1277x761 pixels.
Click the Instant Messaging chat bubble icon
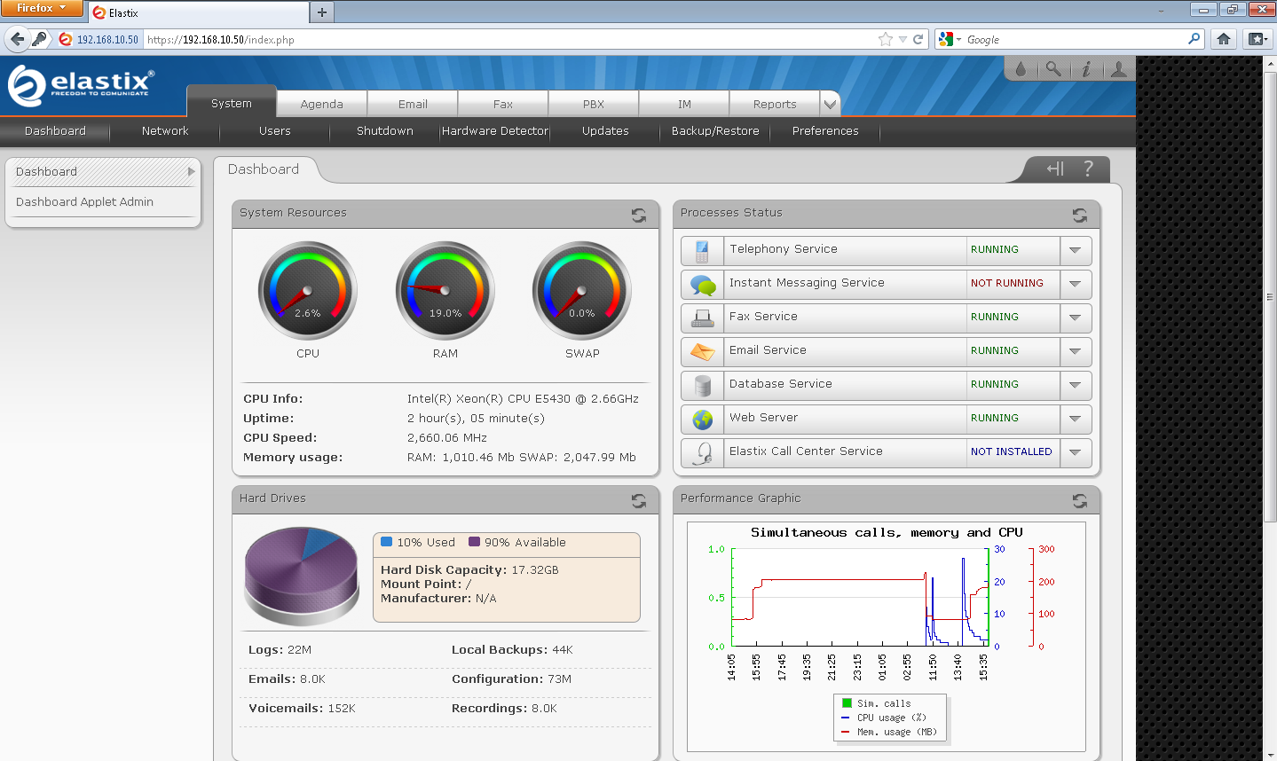click(x=702, y=285)
